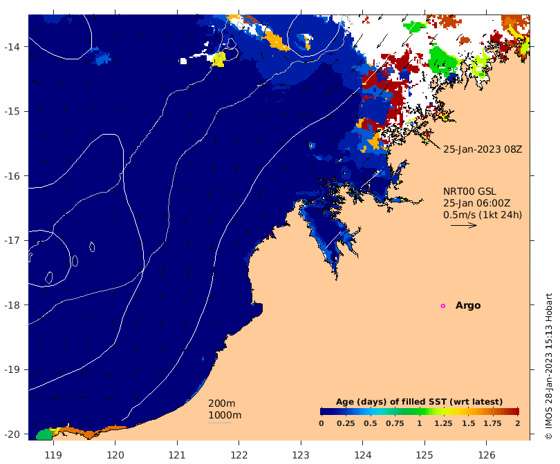Click the latitude axis label '-17'
Screen dimensions: 560x464
[12, 240]
